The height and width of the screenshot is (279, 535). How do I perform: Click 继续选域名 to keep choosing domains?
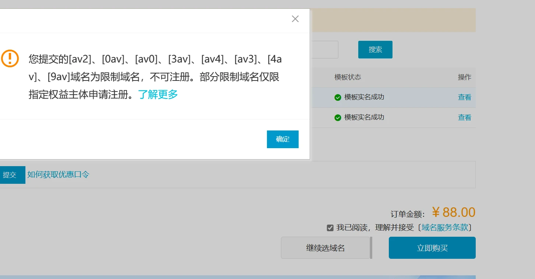(x=325, y=248)
